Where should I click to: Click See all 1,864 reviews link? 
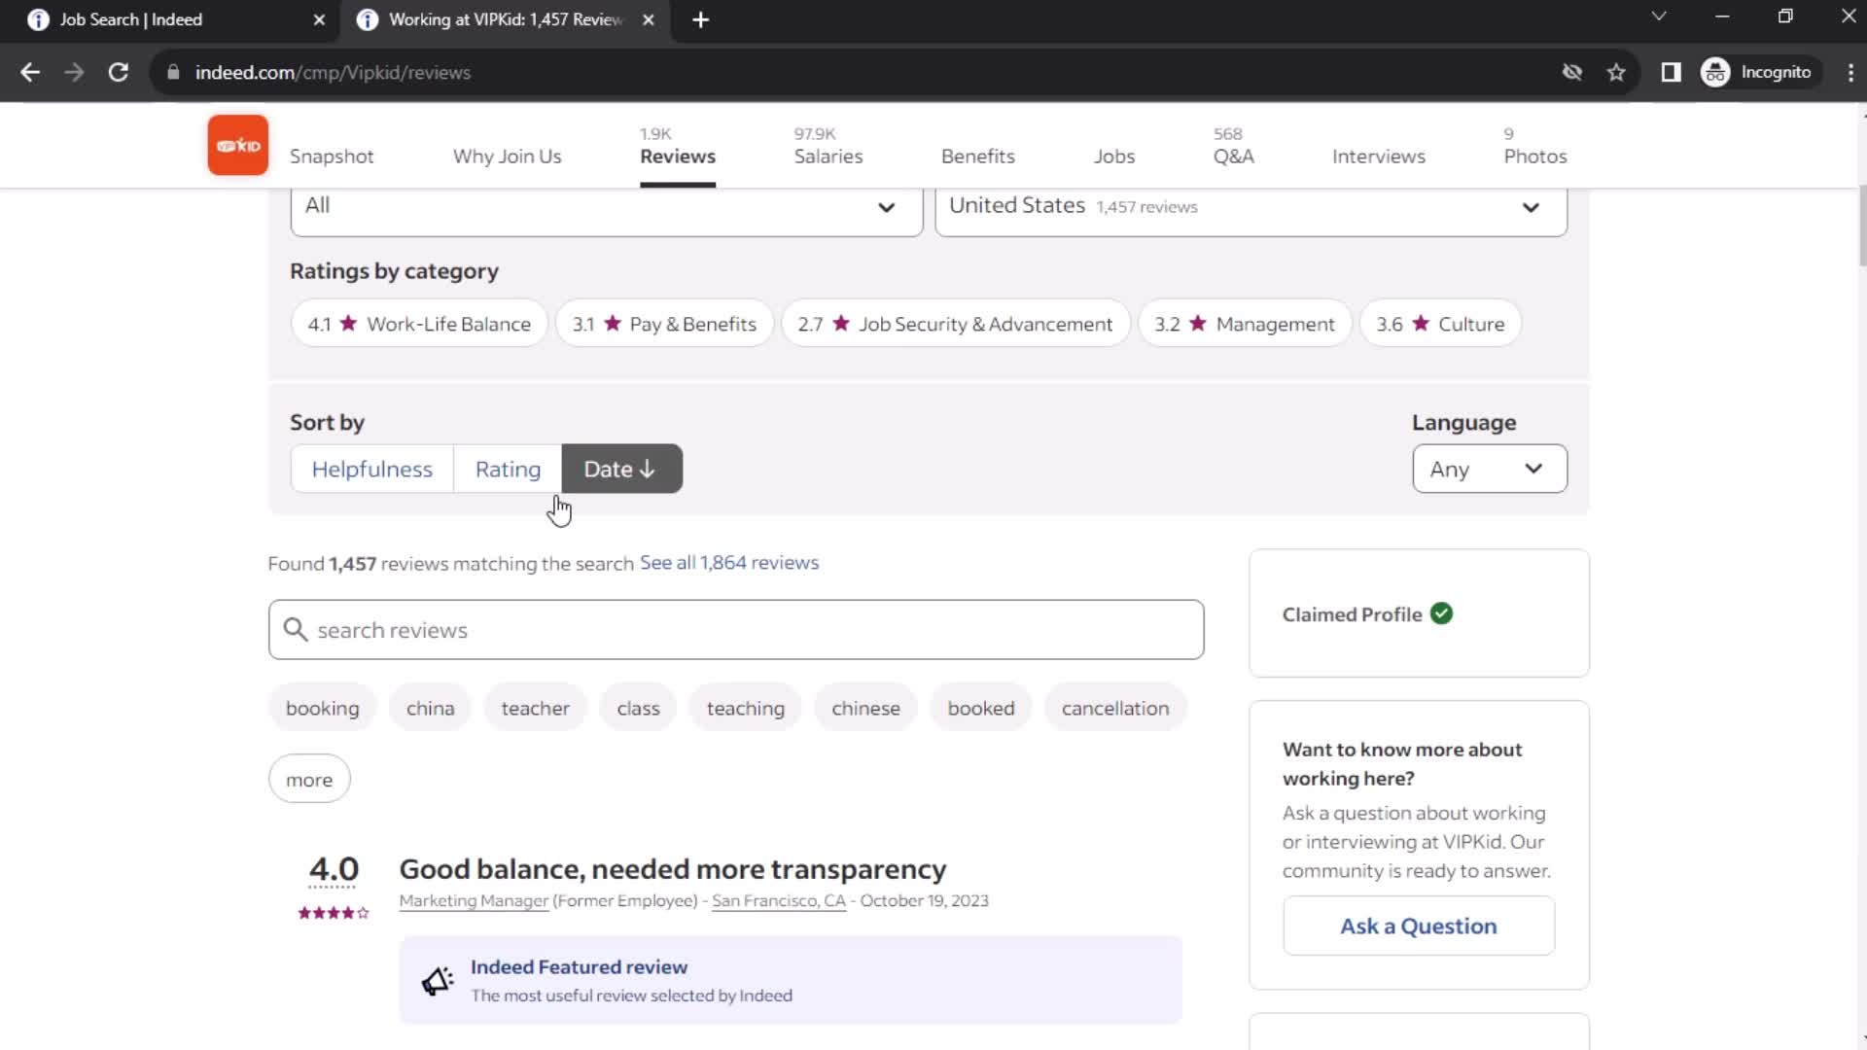pos(729,563)
